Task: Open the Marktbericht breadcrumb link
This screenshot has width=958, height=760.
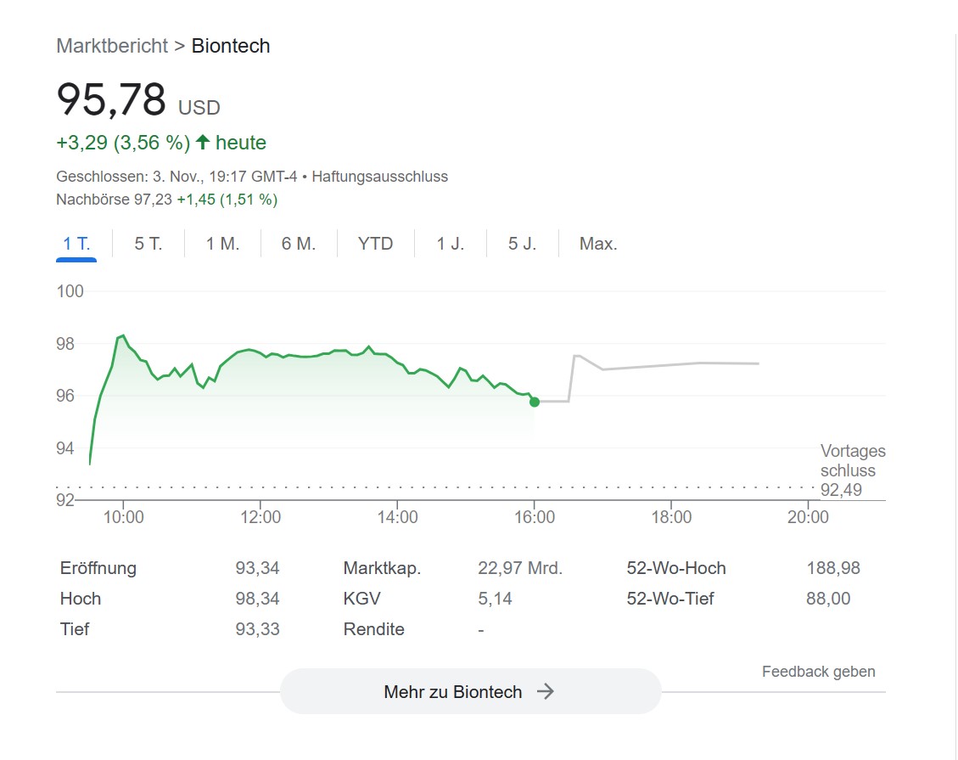Action: (x=112, y=46)
